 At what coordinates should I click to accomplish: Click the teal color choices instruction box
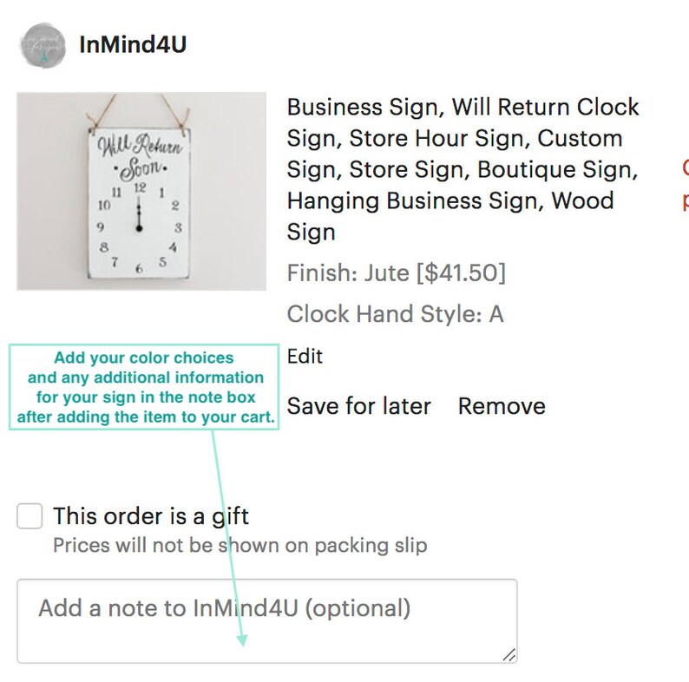point(144,387)
